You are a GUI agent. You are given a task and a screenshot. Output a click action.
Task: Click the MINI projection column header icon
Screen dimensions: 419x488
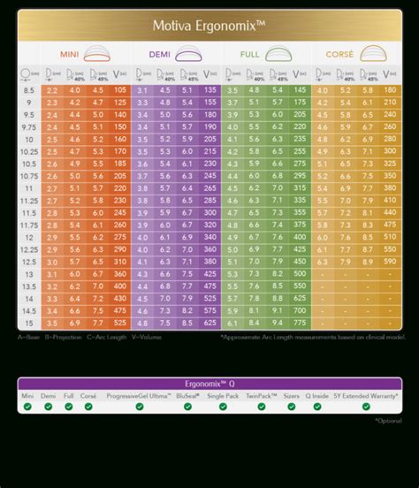tap(52, 75)
